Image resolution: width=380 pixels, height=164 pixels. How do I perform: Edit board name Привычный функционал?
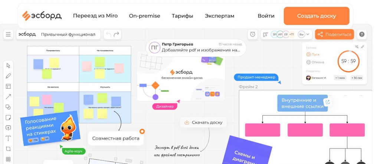coord(68,35)
